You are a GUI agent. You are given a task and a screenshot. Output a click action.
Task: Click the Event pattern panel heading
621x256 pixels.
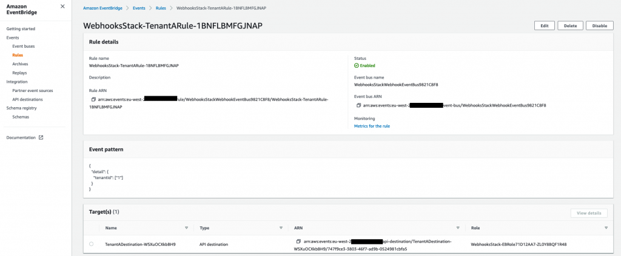pos(106,149)
